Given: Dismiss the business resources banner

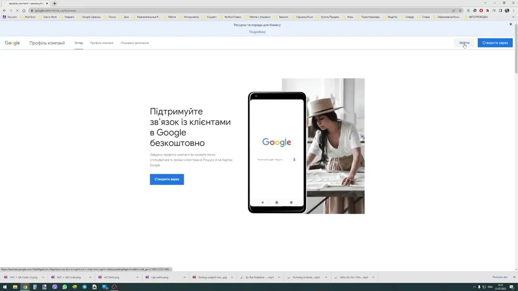Looking at the screenshot, I should tap(511, 24).
